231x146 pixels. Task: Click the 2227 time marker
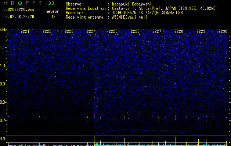coord(157,31)
